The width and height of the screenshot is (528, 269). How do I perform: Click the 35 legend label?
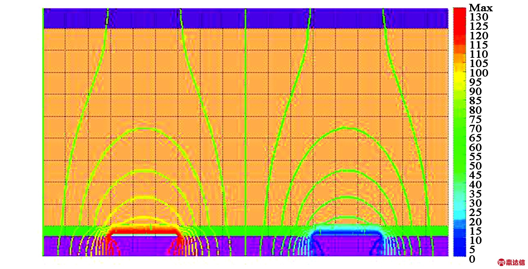click(475, 194)
